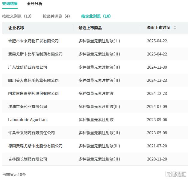Viewport: 188px width, 179px height.
Task: Open the 全局分析 tab
Action: pos(34,4)
